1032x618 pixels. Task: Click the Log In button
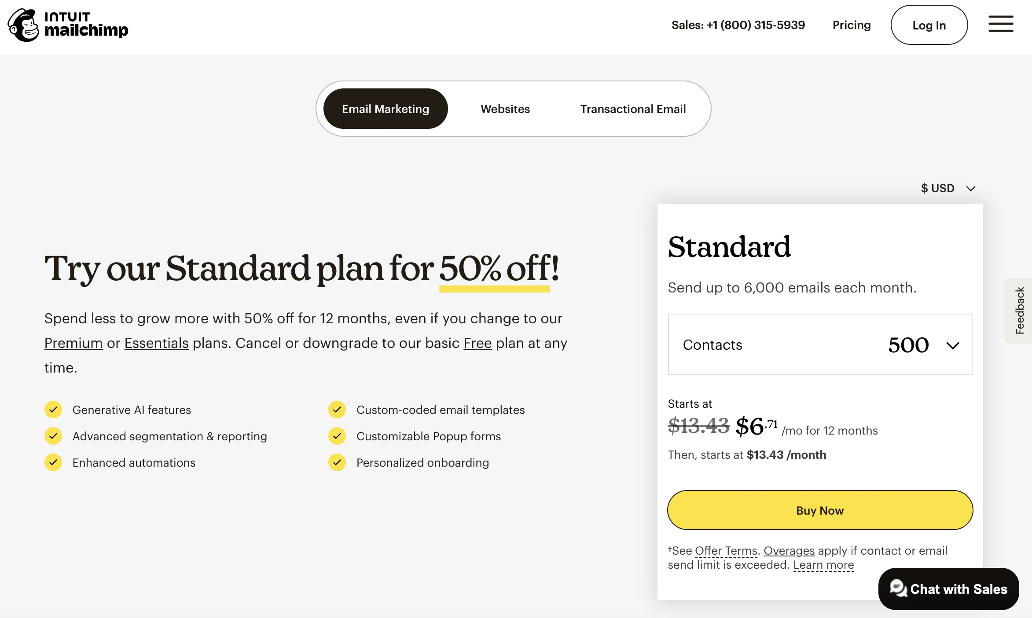point(929,25)
